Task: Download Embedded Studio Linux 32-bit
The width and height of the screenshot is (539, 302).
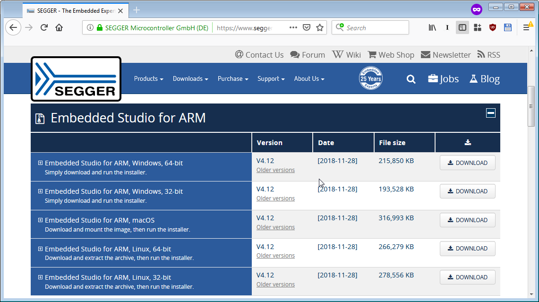Action: click(468, 277)
